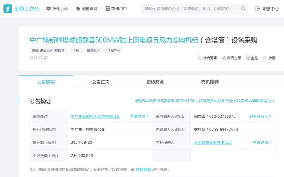Select agent contact 罗利华 / 0755-84437623
This screenshot has height=177, width=284.
point(216,129)
